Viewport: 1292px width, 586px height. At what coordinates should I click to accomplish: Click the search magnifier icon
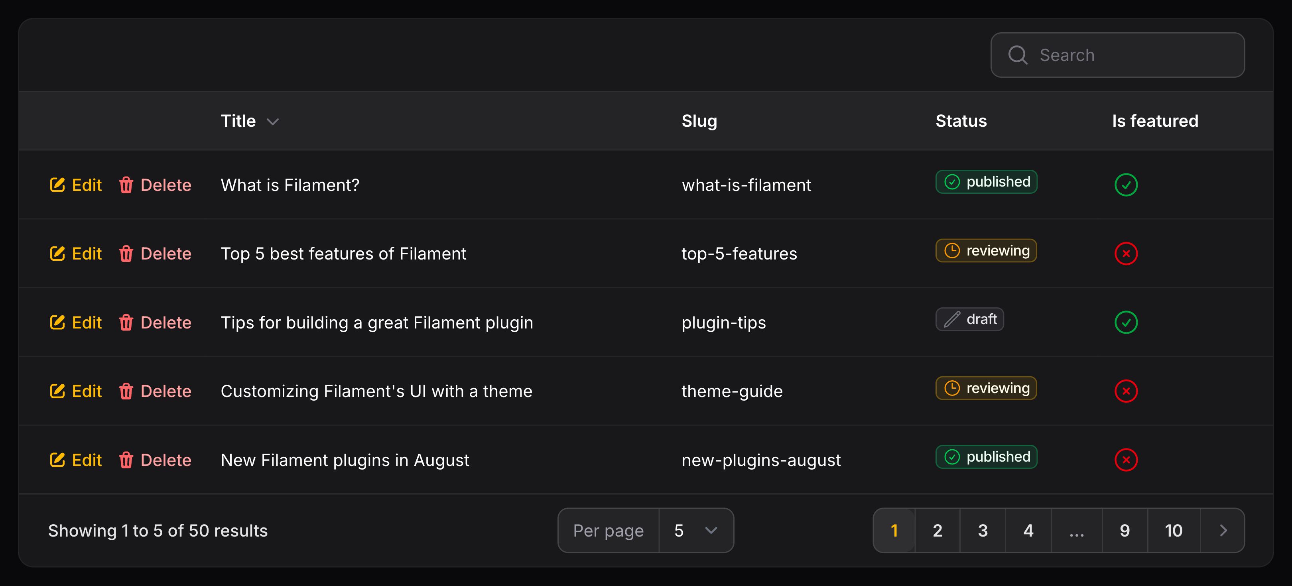1018,55
